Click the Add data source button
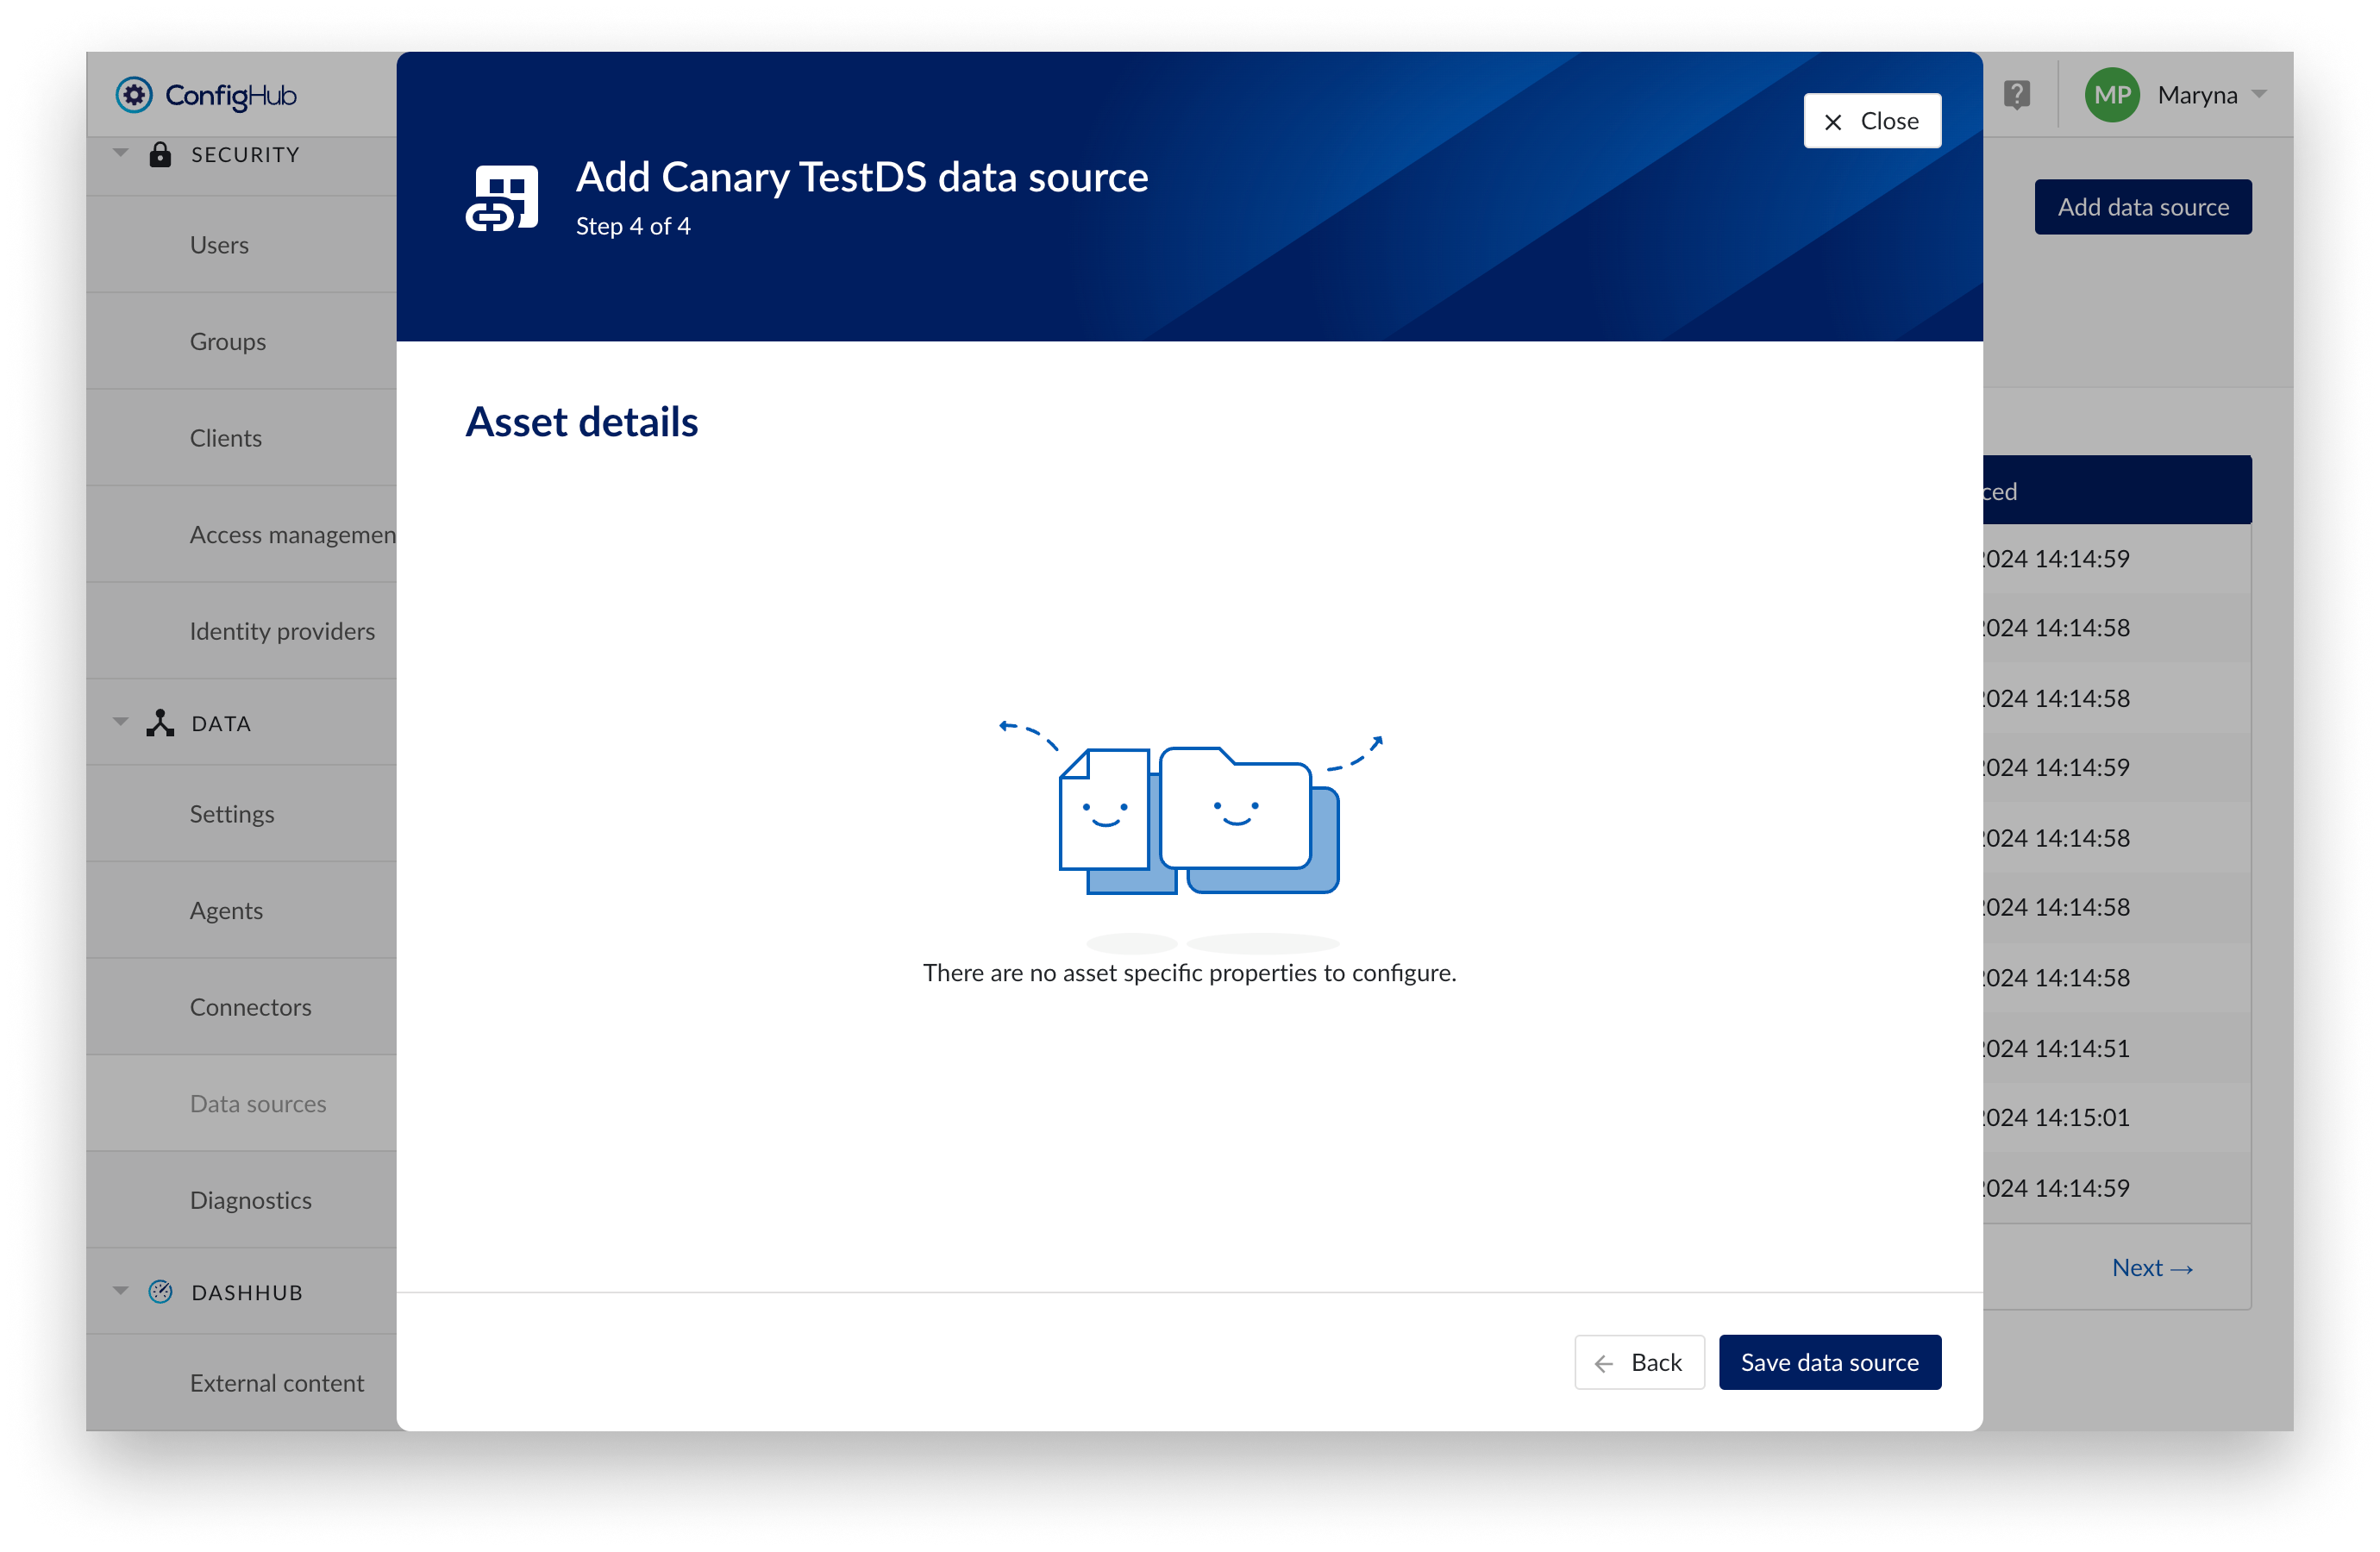 [x=2143, y=206]
